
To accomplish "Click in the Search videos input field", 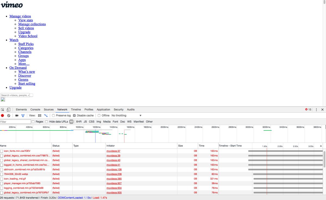I will point(15,95).
